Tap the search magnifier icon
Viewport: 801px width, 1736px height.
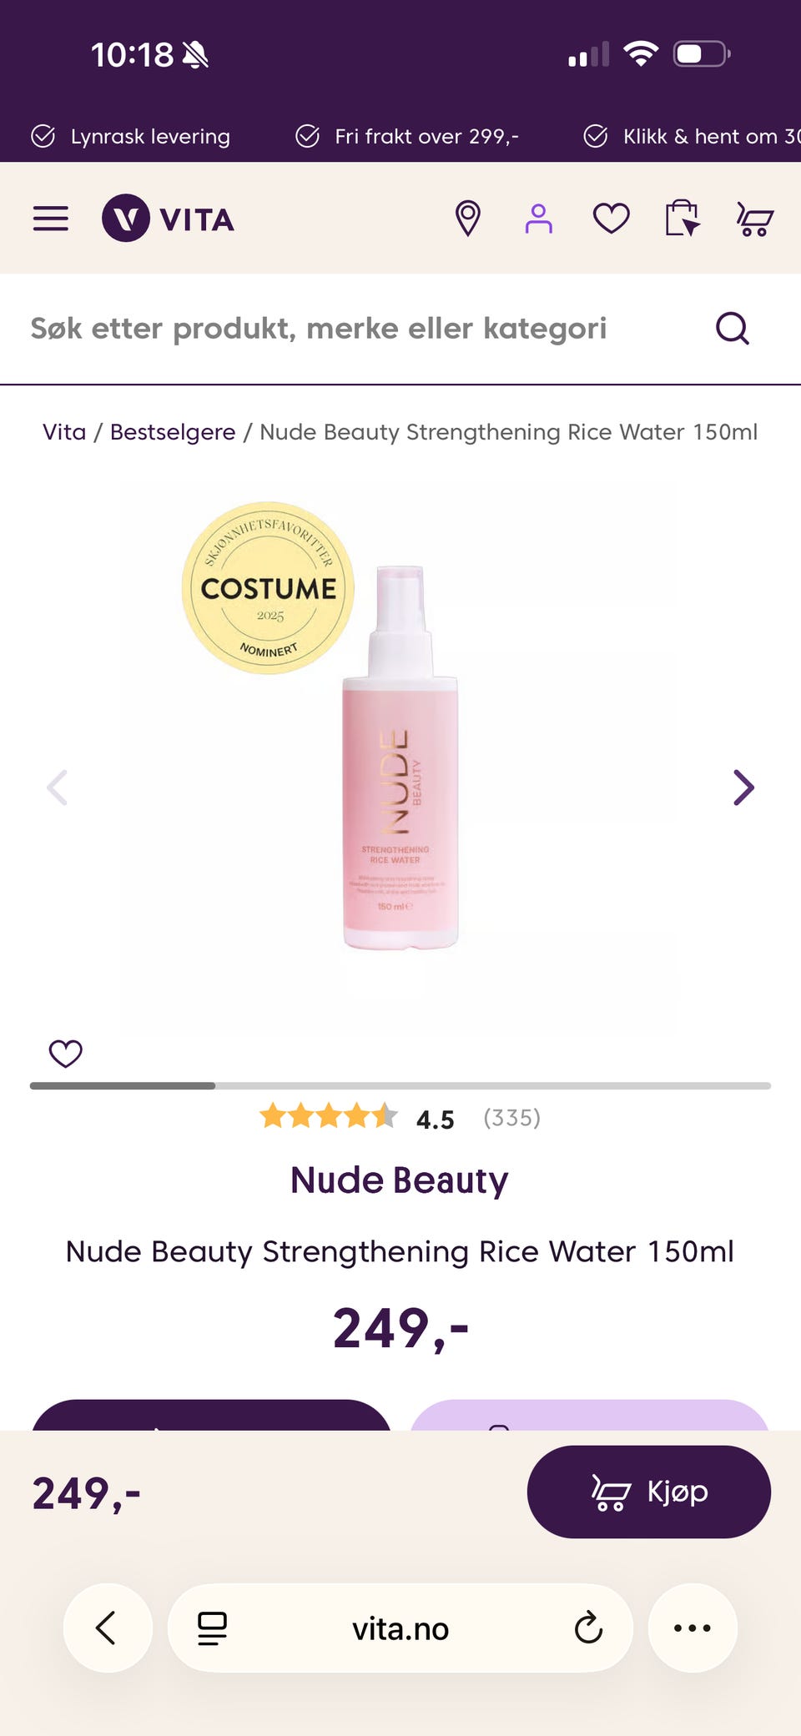pyautogui.click(x=733, y=328)
